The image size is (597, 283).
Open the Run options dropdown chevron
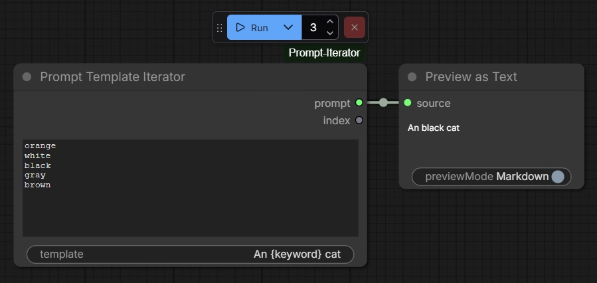[x=289, y=27]
